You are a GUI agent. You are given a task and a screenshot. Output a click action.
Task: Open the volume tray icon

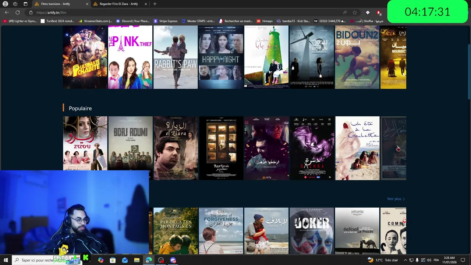click(429, 260)
